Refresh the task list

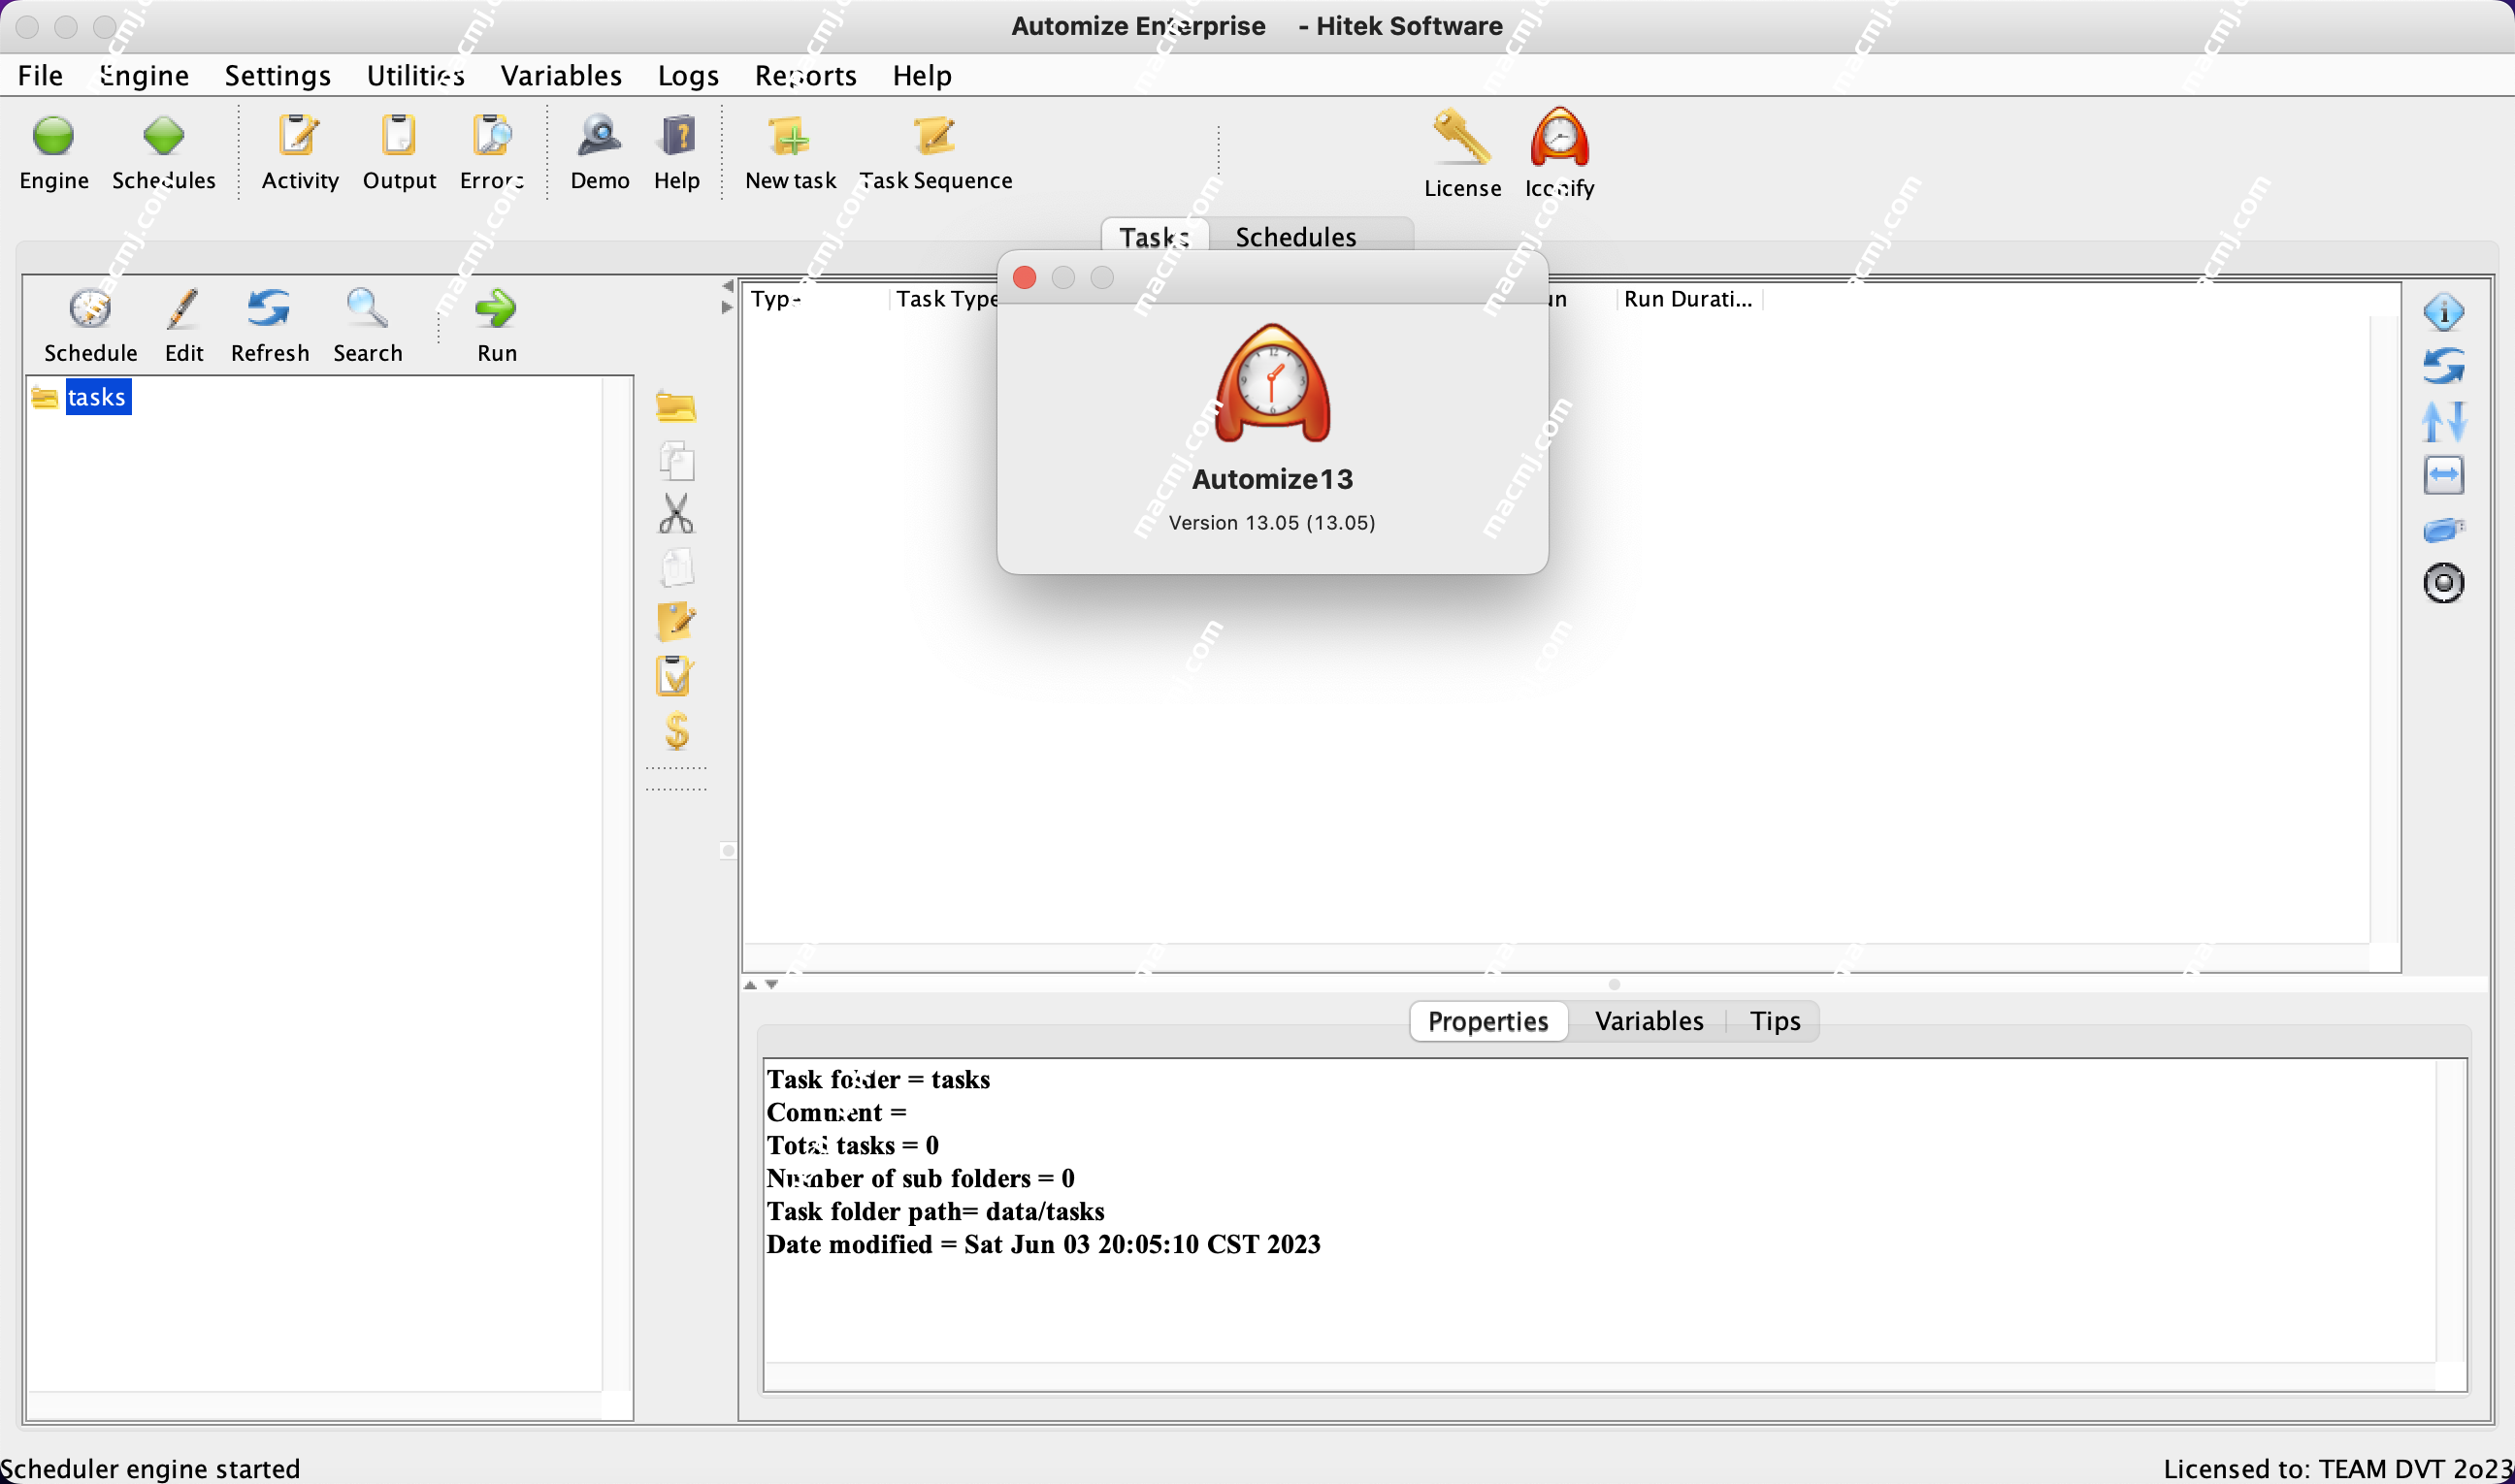point(269,309)
